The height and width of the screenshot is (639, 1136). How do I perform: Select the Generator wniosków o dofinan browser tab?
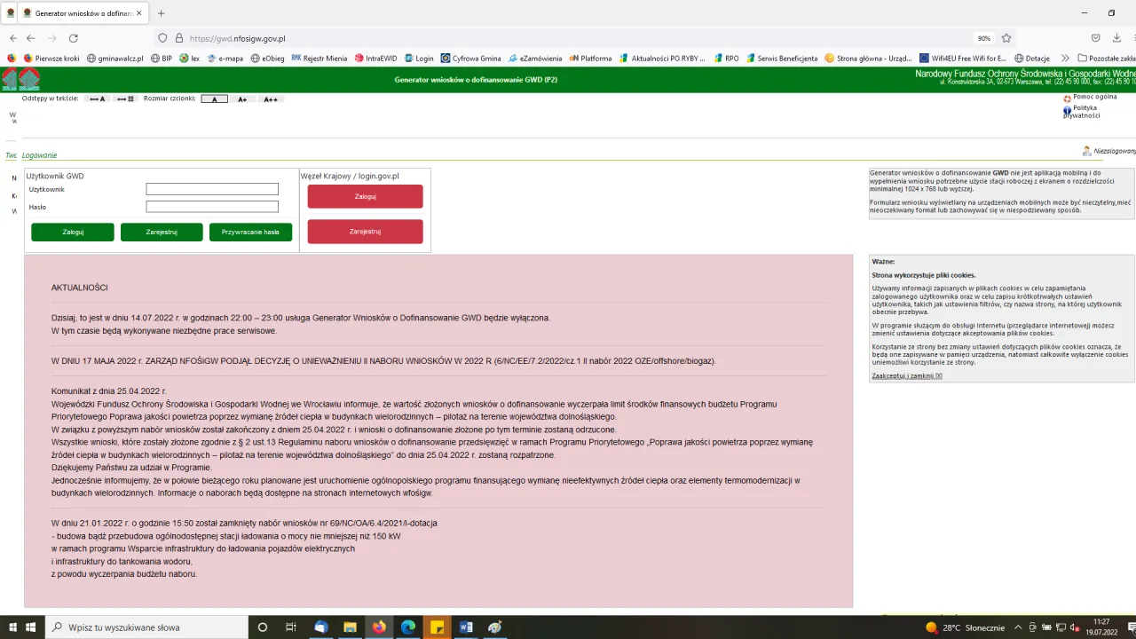pyautogui.click(x=80, y=12)
